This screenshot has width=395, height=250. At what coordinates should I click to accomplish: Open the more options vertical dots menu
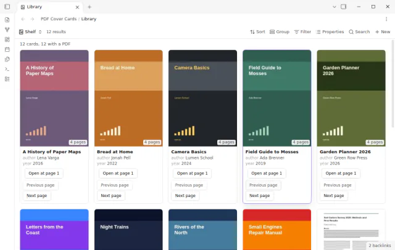pos(386,19)
